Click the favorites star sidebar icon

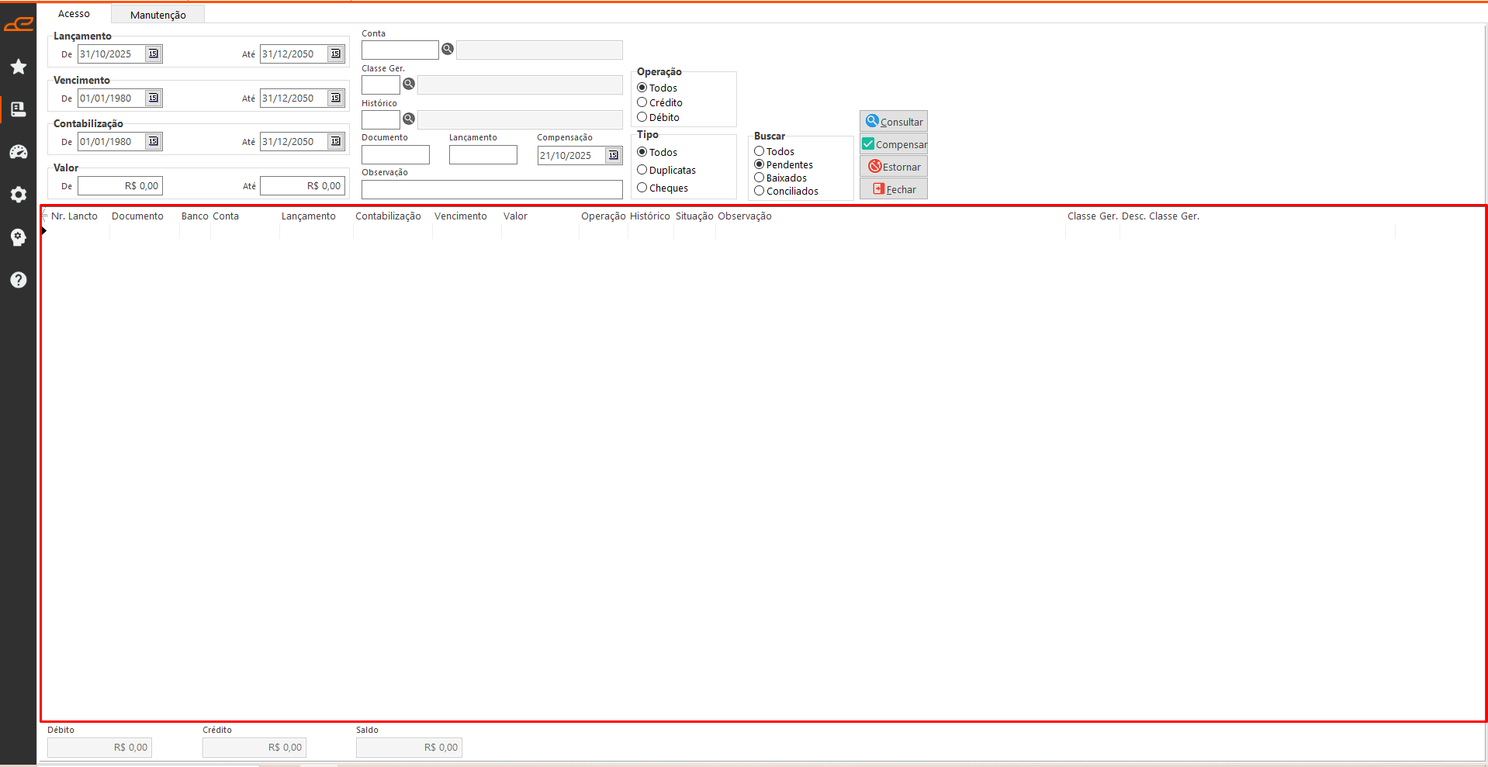(x=19, y=67)
